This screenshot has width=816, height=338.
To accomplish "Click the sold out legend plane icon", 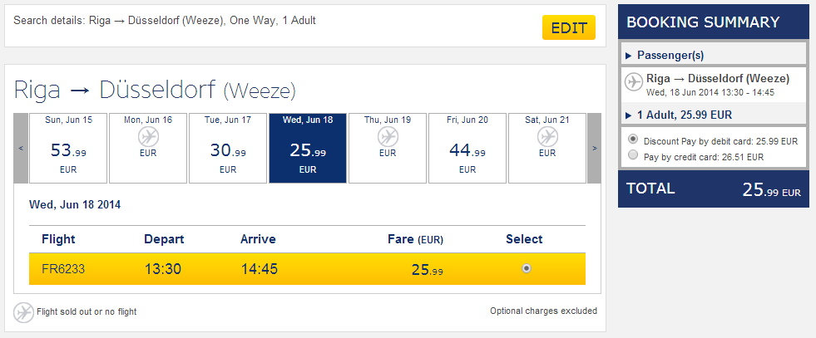I will click(23, 312).
